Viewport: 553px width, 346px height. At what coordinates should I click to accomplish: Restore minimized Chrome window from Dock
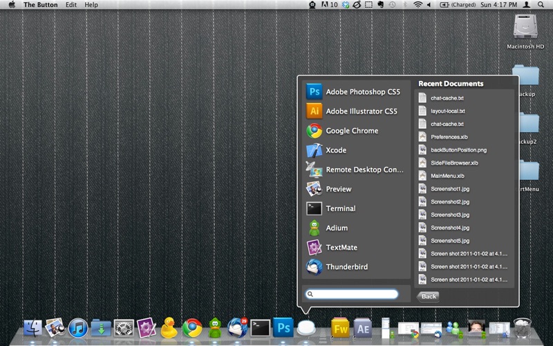[408, 329]
